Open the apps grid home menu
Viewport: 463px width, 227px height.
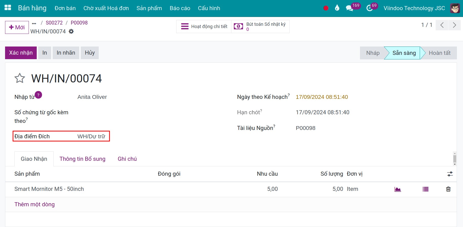coord(8,8)
